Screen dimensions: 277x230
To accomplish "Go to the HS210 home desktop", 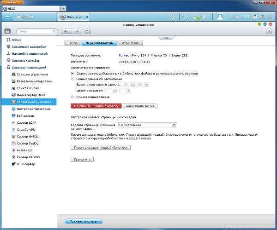I will coord(25,17).
